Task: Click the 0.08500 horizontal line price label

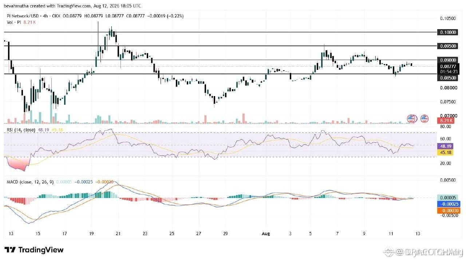Action: (x=447, y=78)
